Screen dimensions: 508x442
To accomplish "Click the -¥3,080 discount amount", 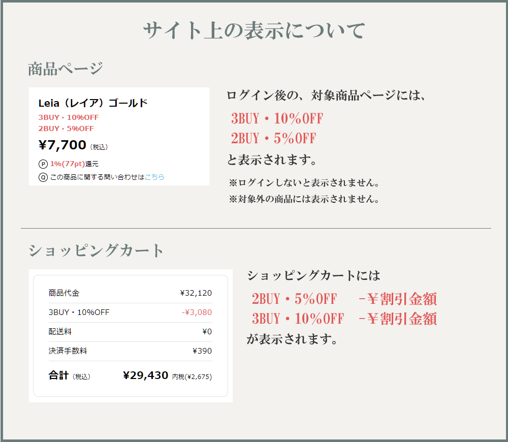I will click(x=202, y=312).
